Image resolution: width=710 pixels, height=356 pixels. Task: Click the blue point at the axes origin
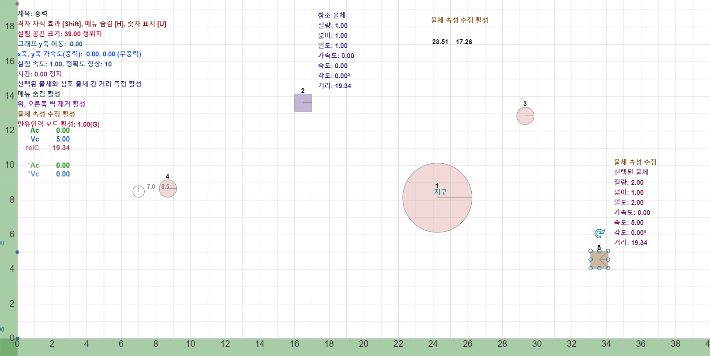17,339
